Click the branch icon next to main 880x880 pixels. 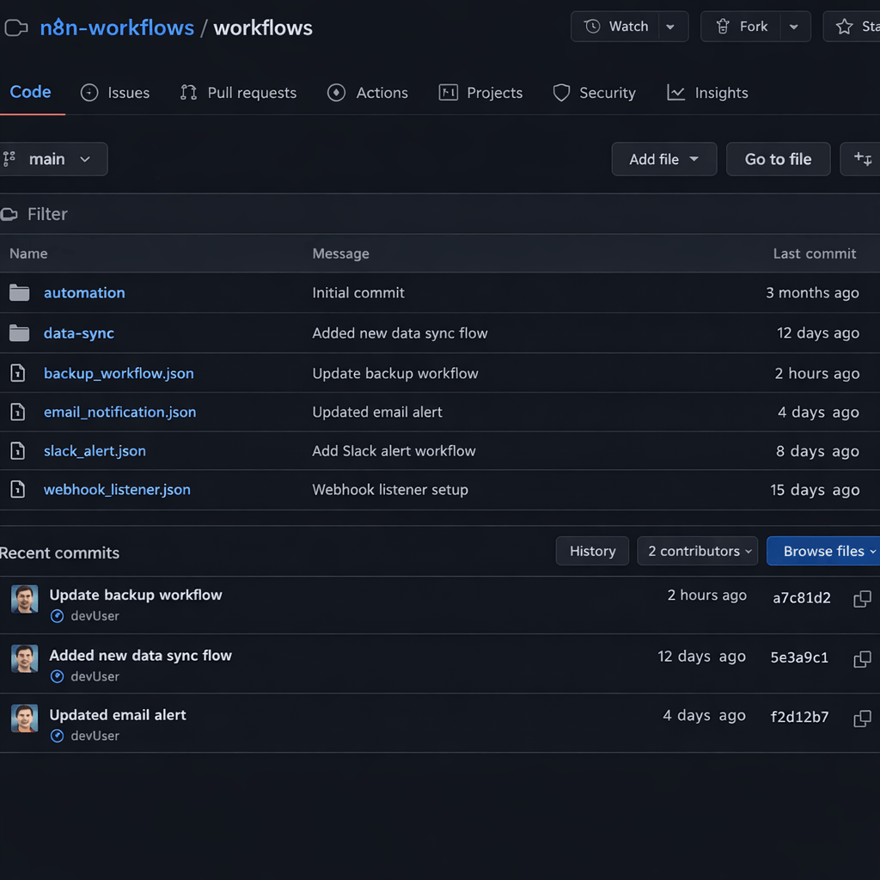pyautogui.click(x=9, y=159)
